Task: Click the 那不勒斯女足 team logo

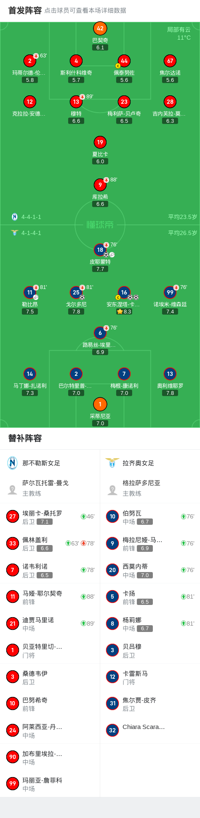Action: (13, 463)
